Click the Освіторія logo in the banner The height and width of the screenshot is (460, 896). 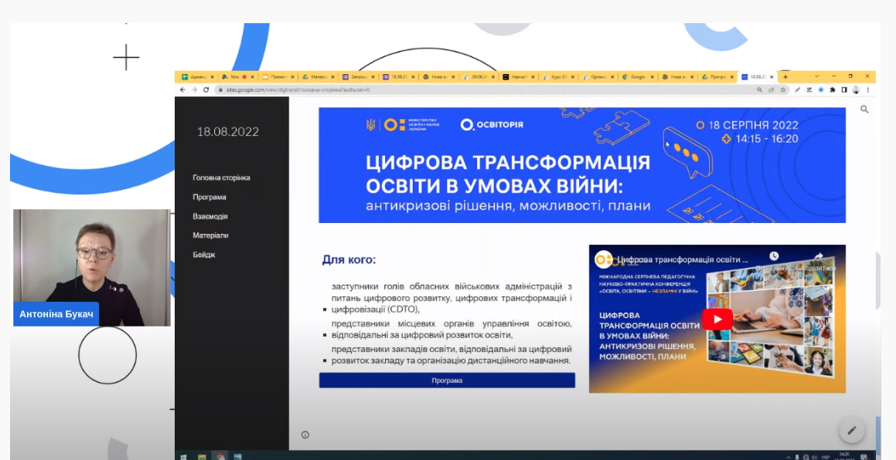click(492, 124)
